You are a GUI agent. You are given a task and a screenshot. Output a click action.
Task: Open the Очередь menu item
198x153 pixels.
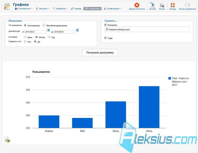click(76, 9)
